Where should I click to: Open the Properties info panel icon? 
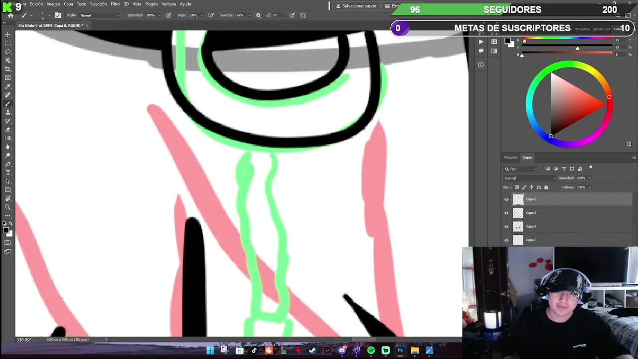click(480, 64)
